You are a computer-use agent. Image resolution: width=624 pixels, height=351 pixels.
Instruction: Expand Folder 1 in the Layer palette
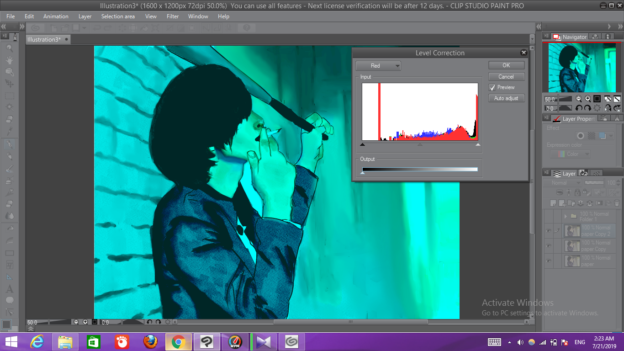click(566, 216)
